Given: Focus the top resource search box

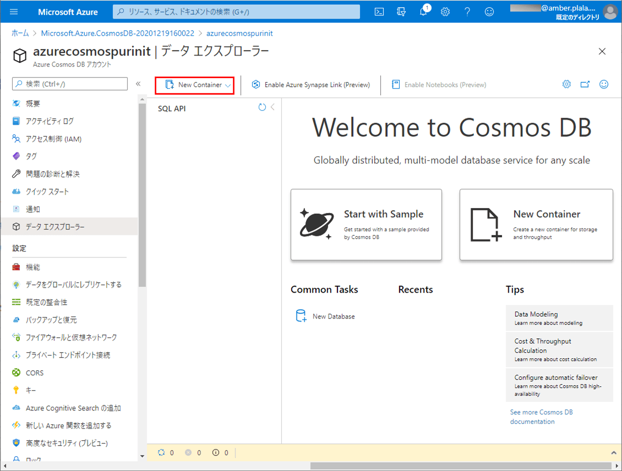Looking at the screenshot, I should pos(237,12).
